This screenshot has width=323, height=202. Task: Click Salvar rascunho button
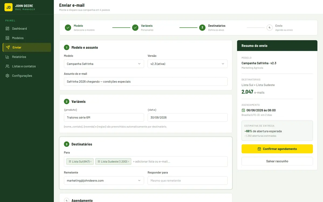point(277,161)
